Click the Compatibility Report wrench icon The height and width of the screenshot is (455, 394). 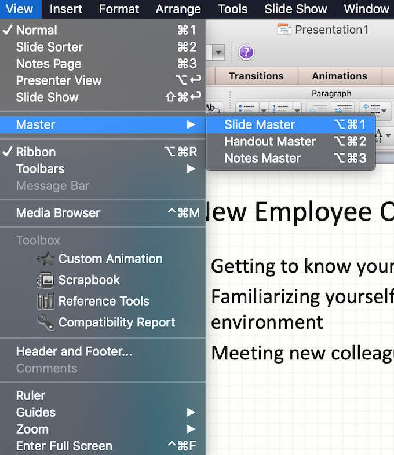45,322
